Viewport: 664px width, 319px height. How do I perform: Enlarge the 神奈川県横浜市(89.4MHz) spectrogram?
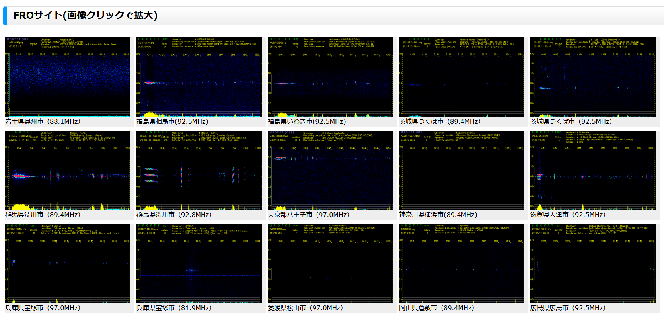click(461, 170)
